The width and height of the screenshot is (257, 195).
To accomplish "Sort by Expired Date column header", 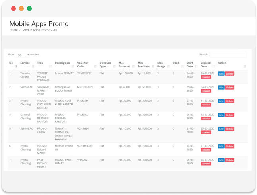I will 205,65.
